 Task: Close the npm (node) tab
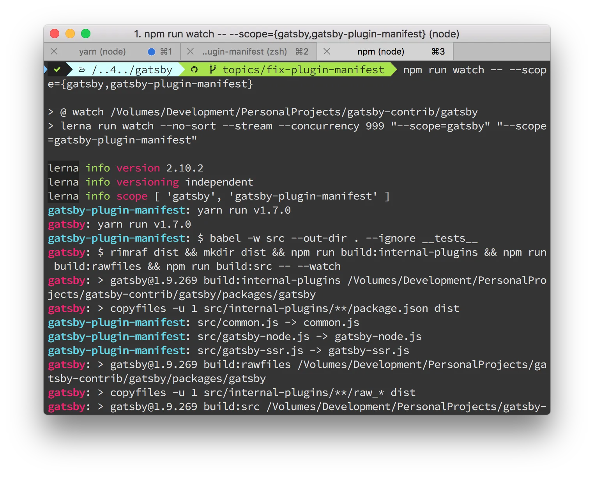pos(327,51)
